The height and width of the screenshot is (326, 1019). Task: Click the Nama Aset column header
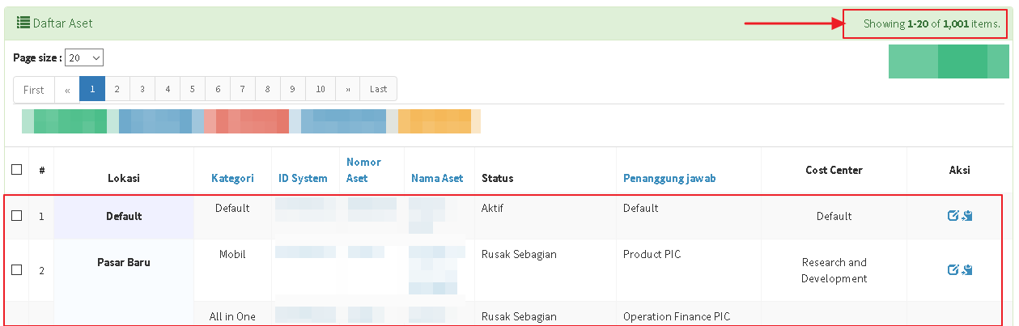pyautogui.click(x=437, y=178)
